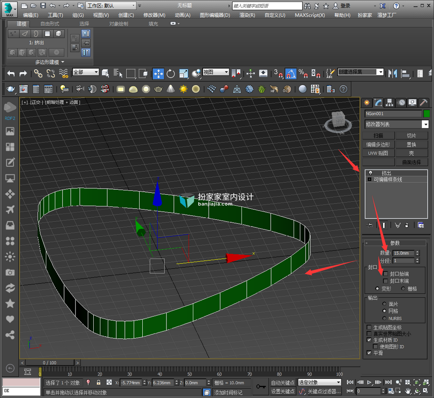
Task: Click the 自动关键点 button
Action: point(283,382)
